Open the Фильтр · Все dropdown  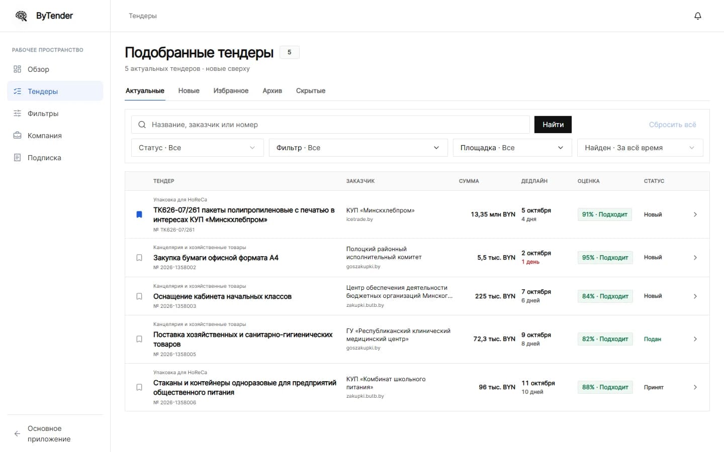click(x=358, y=148)
